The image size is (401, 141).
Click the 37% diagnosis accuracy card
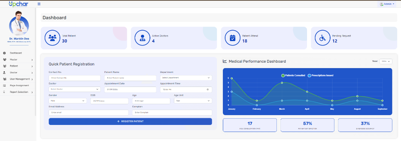point(365,125)
